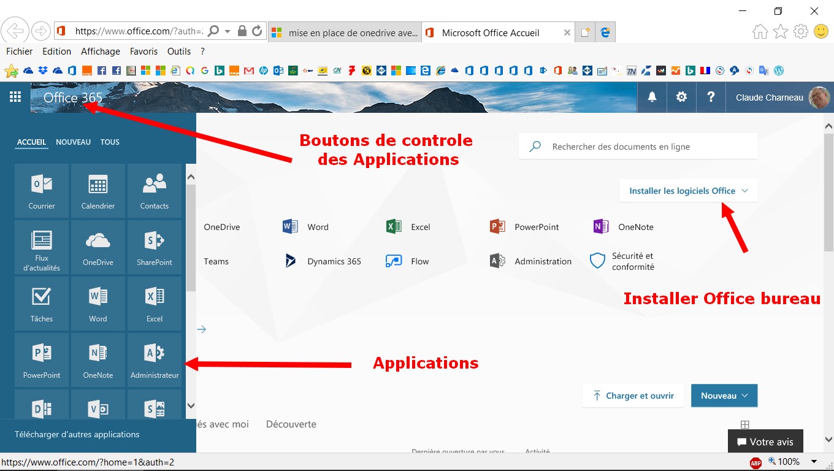Click the browser address bar URL
The image size is (834, 471).
(139, 31)
